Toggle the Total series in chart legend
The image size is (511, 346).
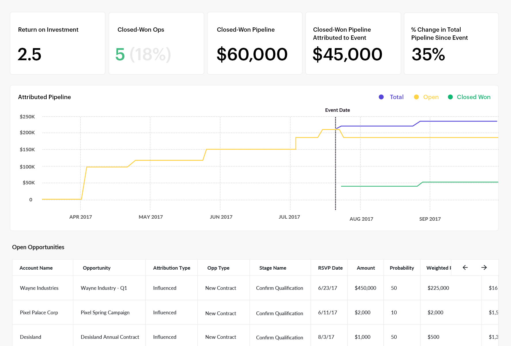pos(396,97)
